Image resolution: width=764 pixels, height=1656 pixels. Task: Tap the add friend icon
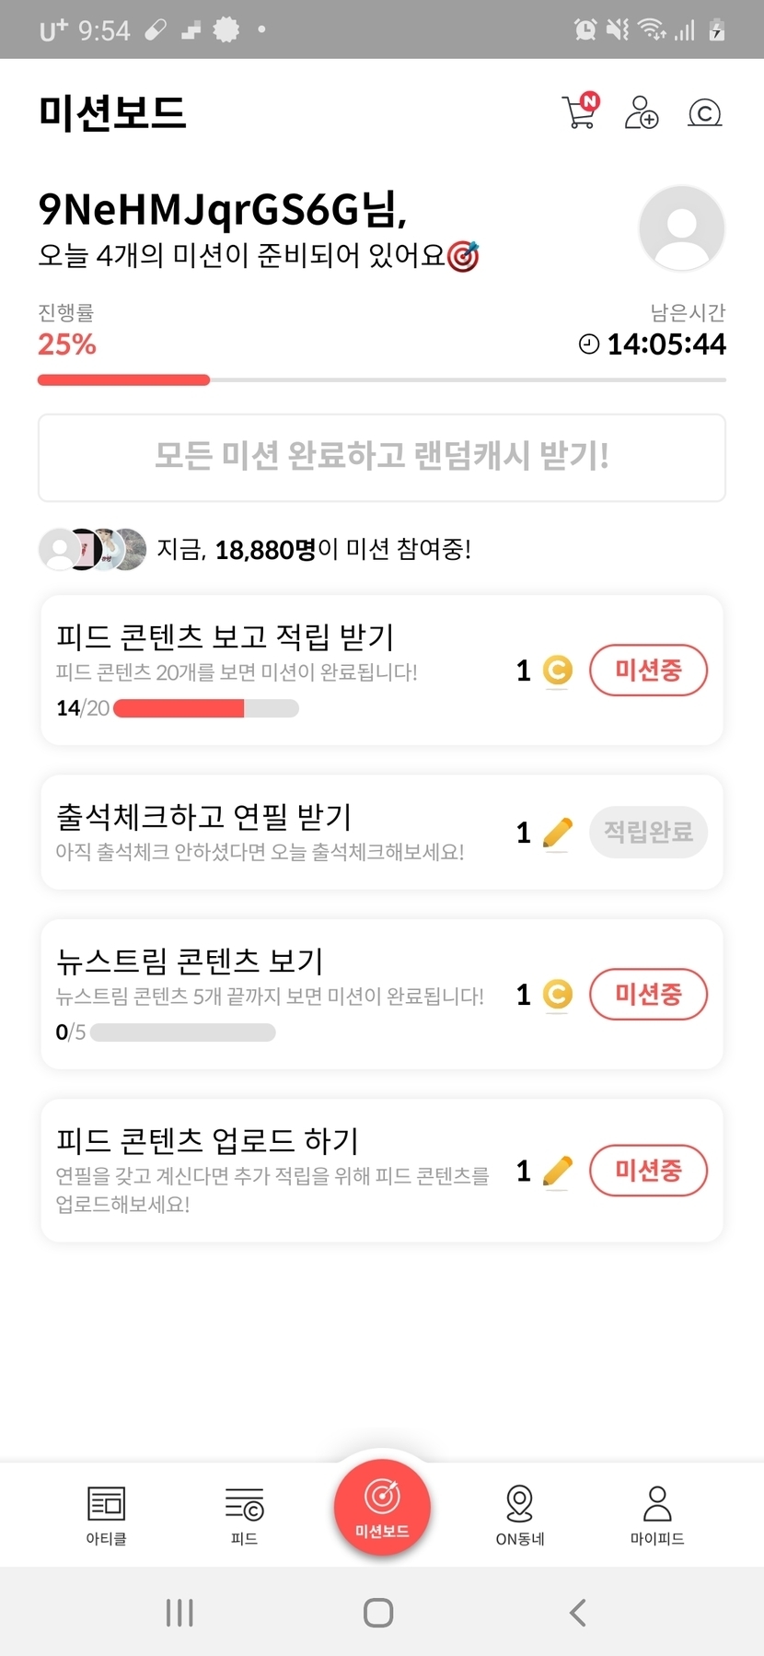pos(642,112)
